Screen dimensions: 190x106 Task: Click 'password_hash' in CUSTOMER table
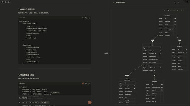tap(169, 30)
